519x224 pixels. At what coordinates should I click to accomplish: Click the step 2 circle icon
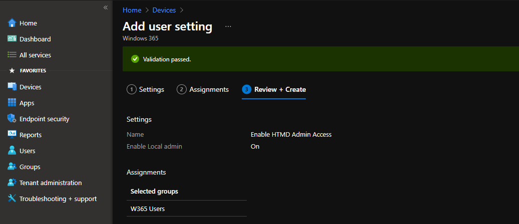[x=181, y=89]
